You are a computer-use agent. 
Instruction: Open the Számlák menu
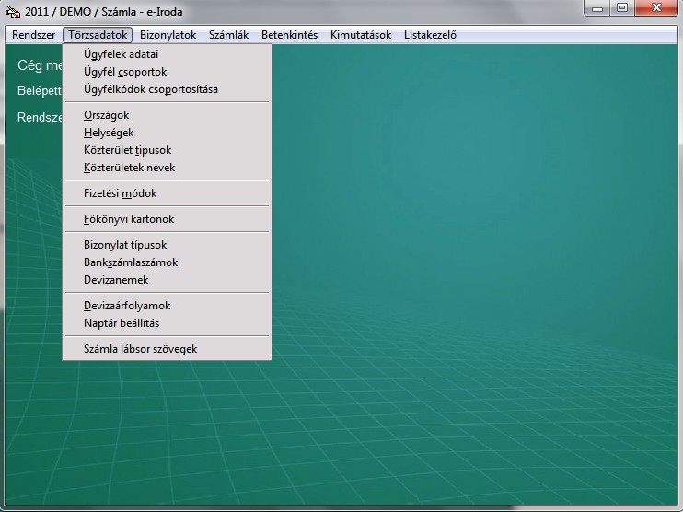point(228,35)
